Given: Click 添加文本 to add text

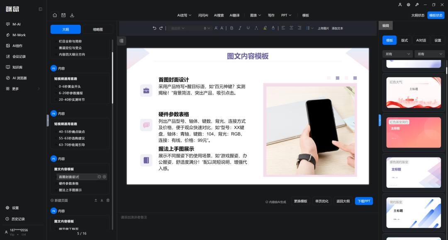Looking at the screenshot, I should click(x=337, y=28).
